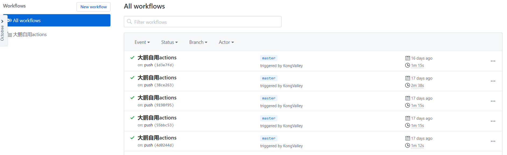Click the calendar icon beside 16 days ago
Screen dimensions: 507x155
tap(407, 58)
